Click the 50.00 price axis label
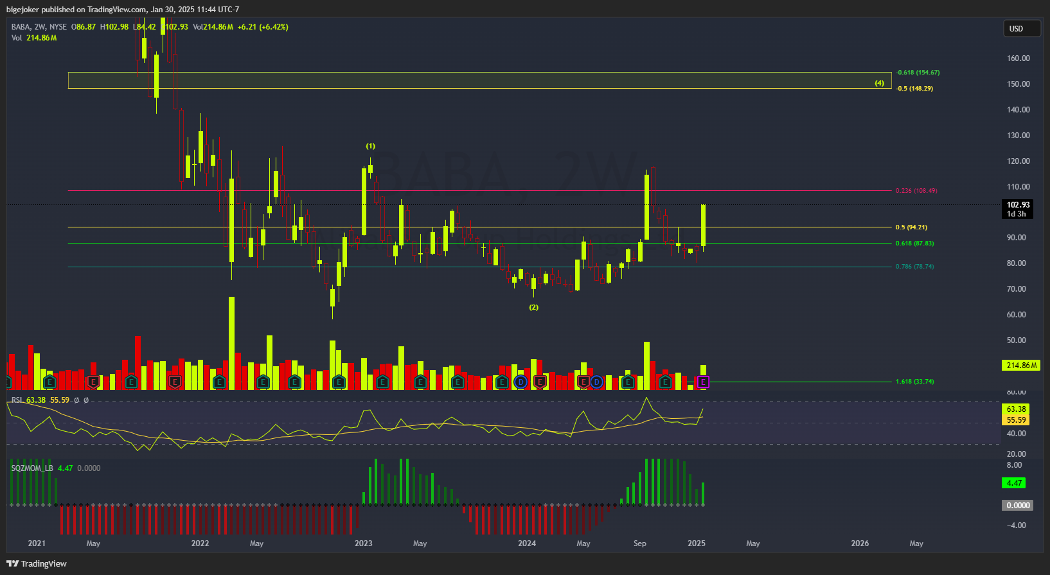Screen dimensions: 1050x575 pos(1017,341)
